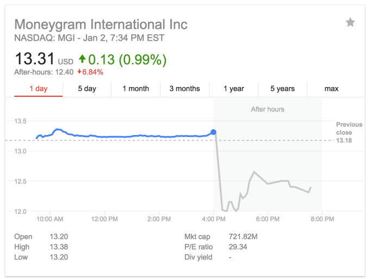Click the After hours label on the chart
Image resolution: width=370 pixels, height=279 pixels.
point(267,109)
